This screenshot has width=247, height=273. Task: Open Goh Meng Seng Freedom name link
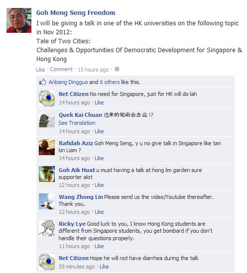76,13
